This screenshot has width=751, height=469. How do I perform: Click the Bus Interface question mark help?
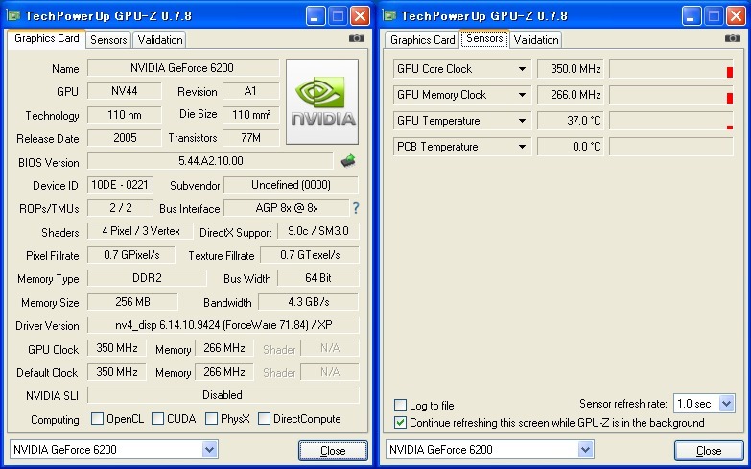click(x=356, y=208)
